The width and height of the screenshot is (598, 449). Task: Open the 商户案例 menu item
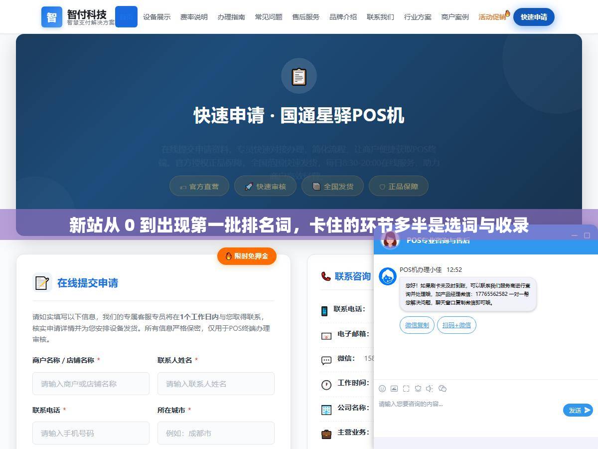pos(455,17)
